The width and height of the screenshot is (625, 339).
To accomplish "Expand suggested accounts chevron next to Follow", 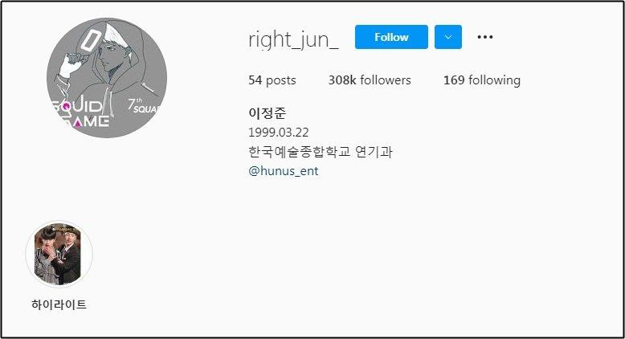I will click(x=448, y=37).
